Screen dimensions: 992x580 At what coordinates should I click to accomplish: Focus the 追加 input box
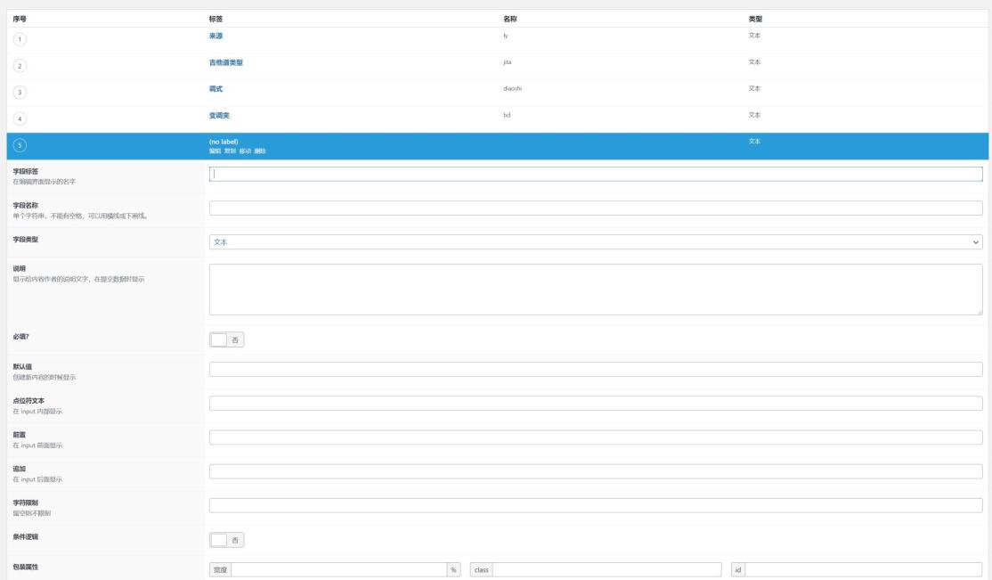(x=596, y=471)
